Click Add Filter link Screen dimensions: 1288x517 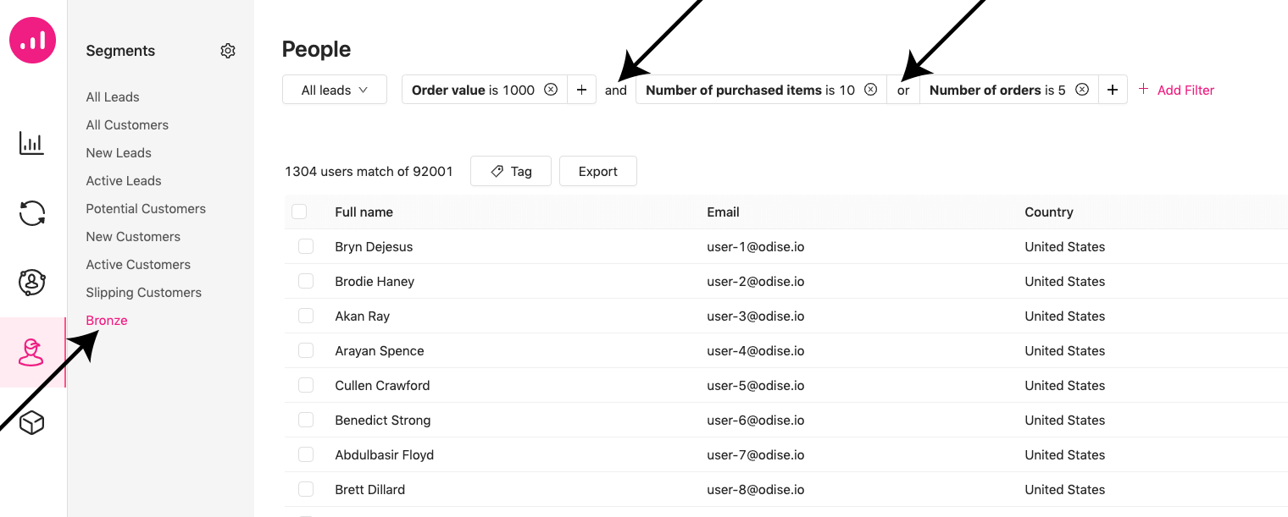1176,90
